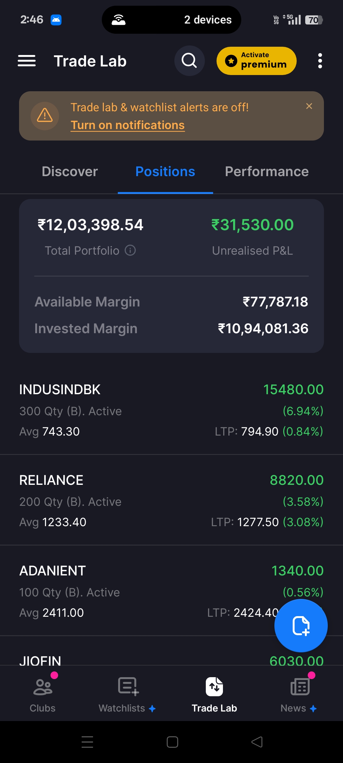Screen dimensions: 343x763
Task: Tap the Turn on notifications link
Action: coord(128,125)
